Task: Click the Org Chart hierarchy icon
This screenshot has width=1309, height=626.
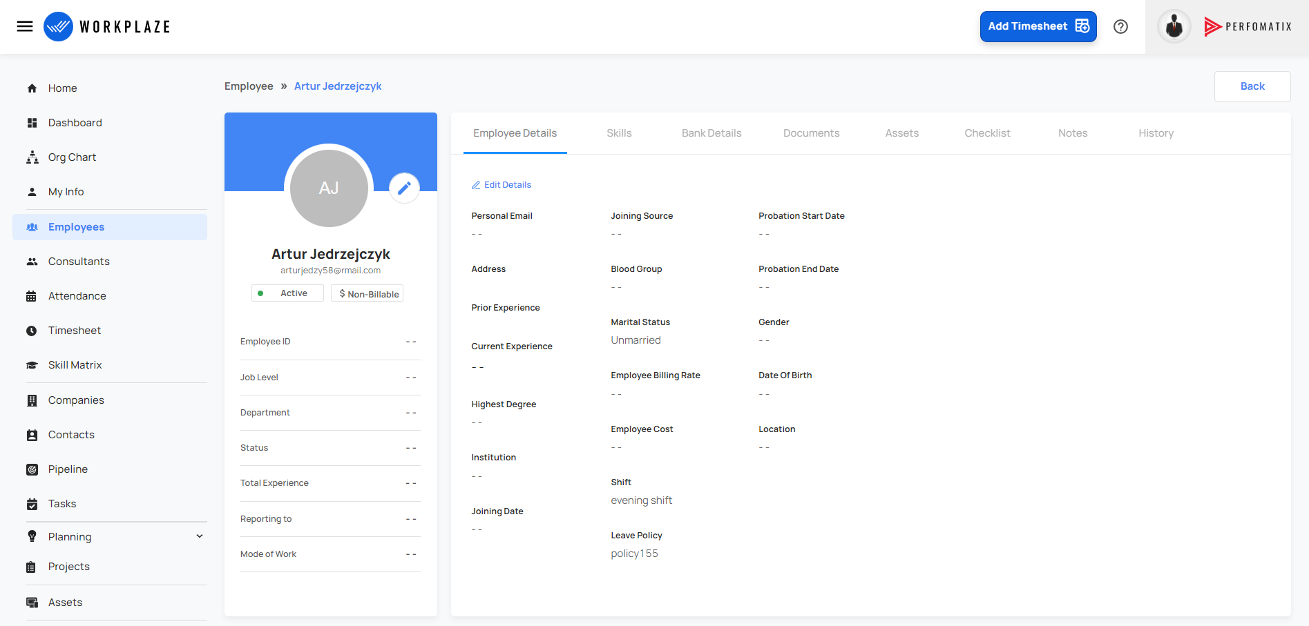Action: 32,157
